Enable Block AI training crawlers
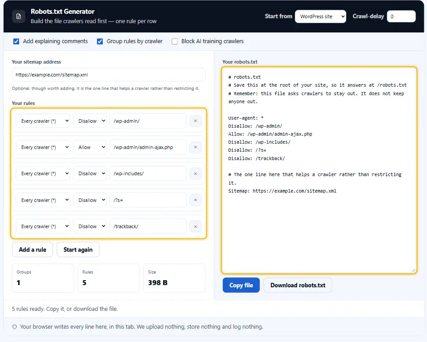This screenshot has height=342, width=427. click(x=174, y=41)
